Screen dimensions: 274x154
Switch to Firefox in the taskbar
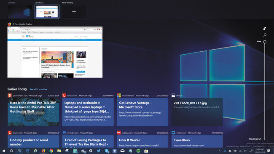43,151
